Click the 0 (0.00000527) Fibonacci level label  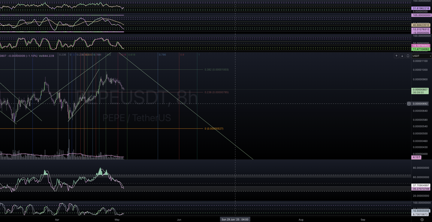(x=214, y=128)
